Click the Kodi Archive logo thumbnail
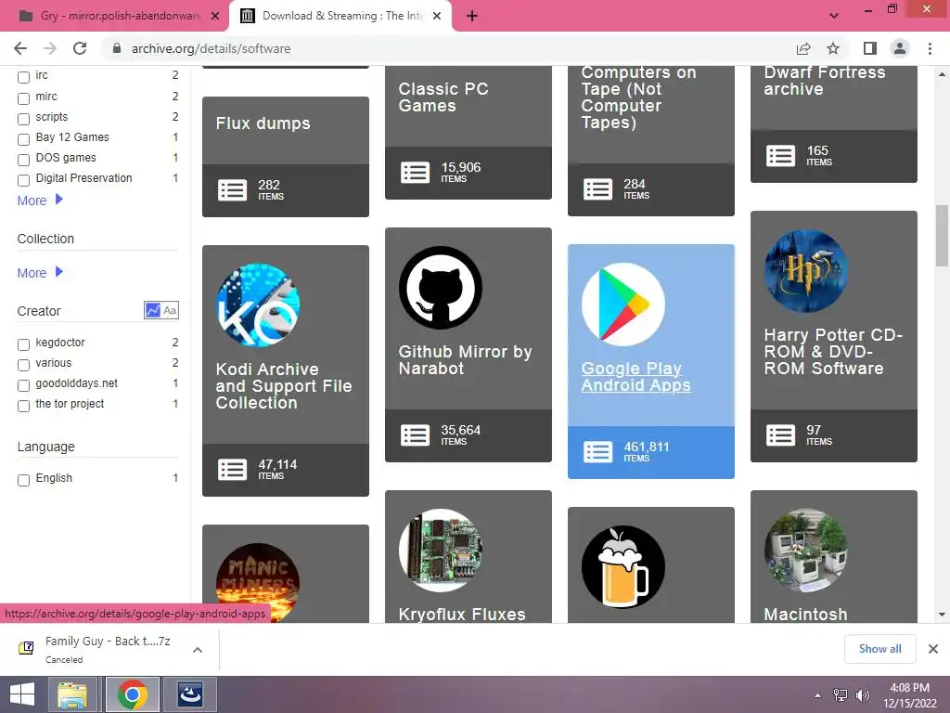This screenshot has width=950, height=713. (258, 305)
